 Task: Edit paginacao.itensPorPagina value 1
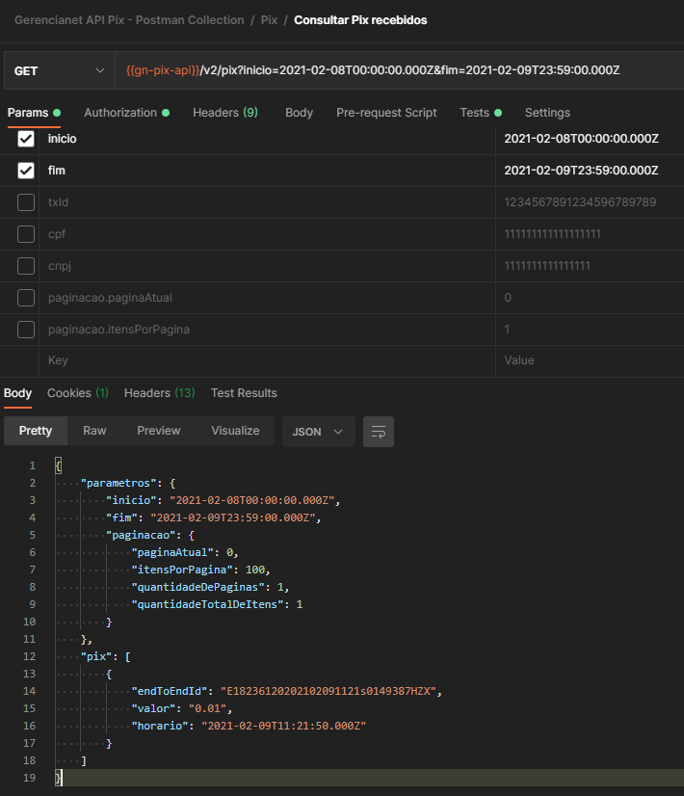pos(590,330)
